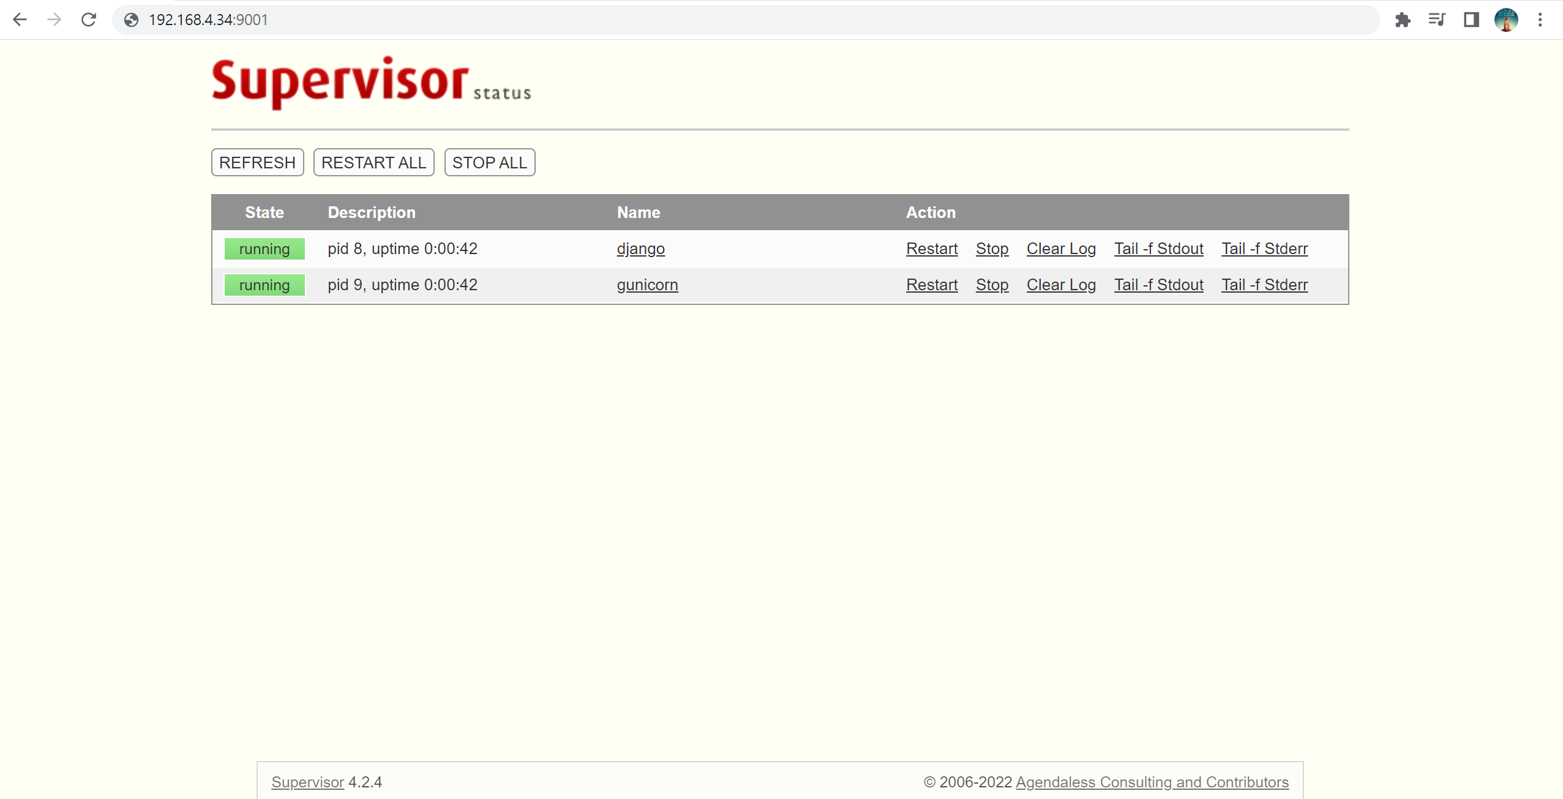Toggle the browser side panel icon
Viewport: 1563px width, 799px height.
pyautogui.click(x=1471, y=20)
